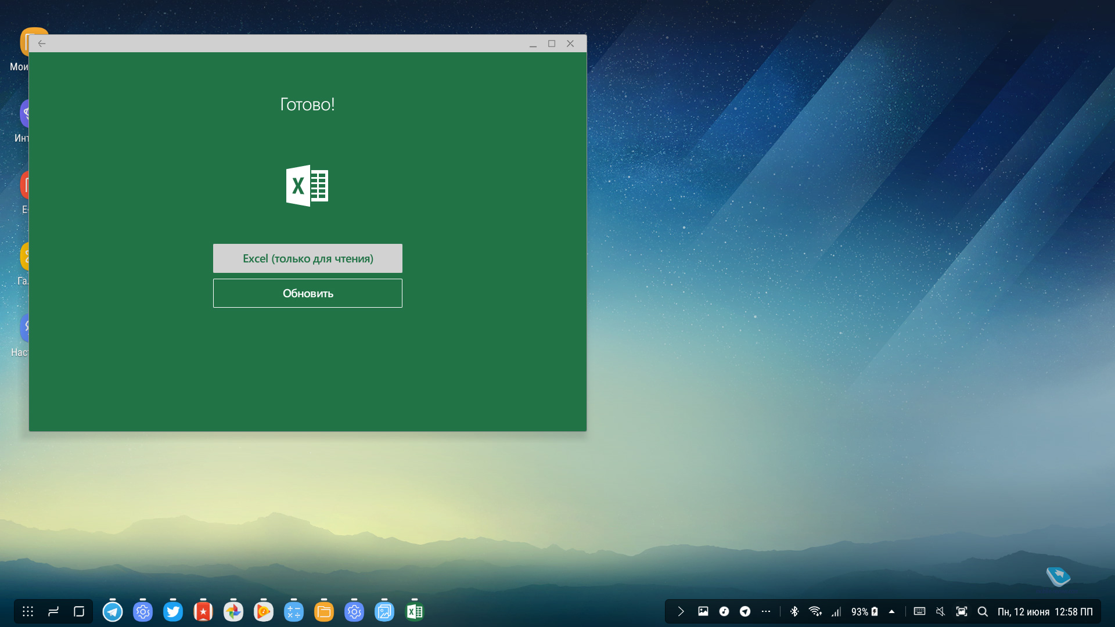1115x627 pixels.
Task: Click the Excel icon in the taskbar
Action: (415, 611)
